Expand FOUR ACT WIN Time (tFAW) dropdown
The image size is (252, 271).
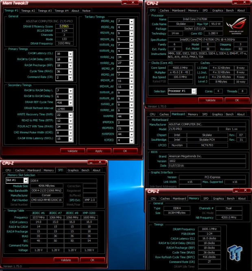[x=71, y=127]
